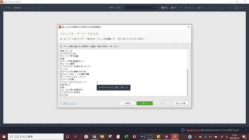Click the green 次へ (Next) button
The height and width of the screenshot is (140, 249).
[x=144, y=103]
